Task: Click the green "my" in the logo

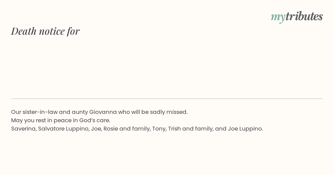Action: tap(278, 17)
